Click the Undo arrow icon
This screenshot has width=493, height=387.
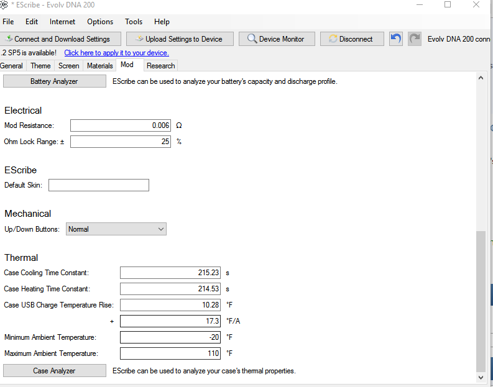point(396,39)
